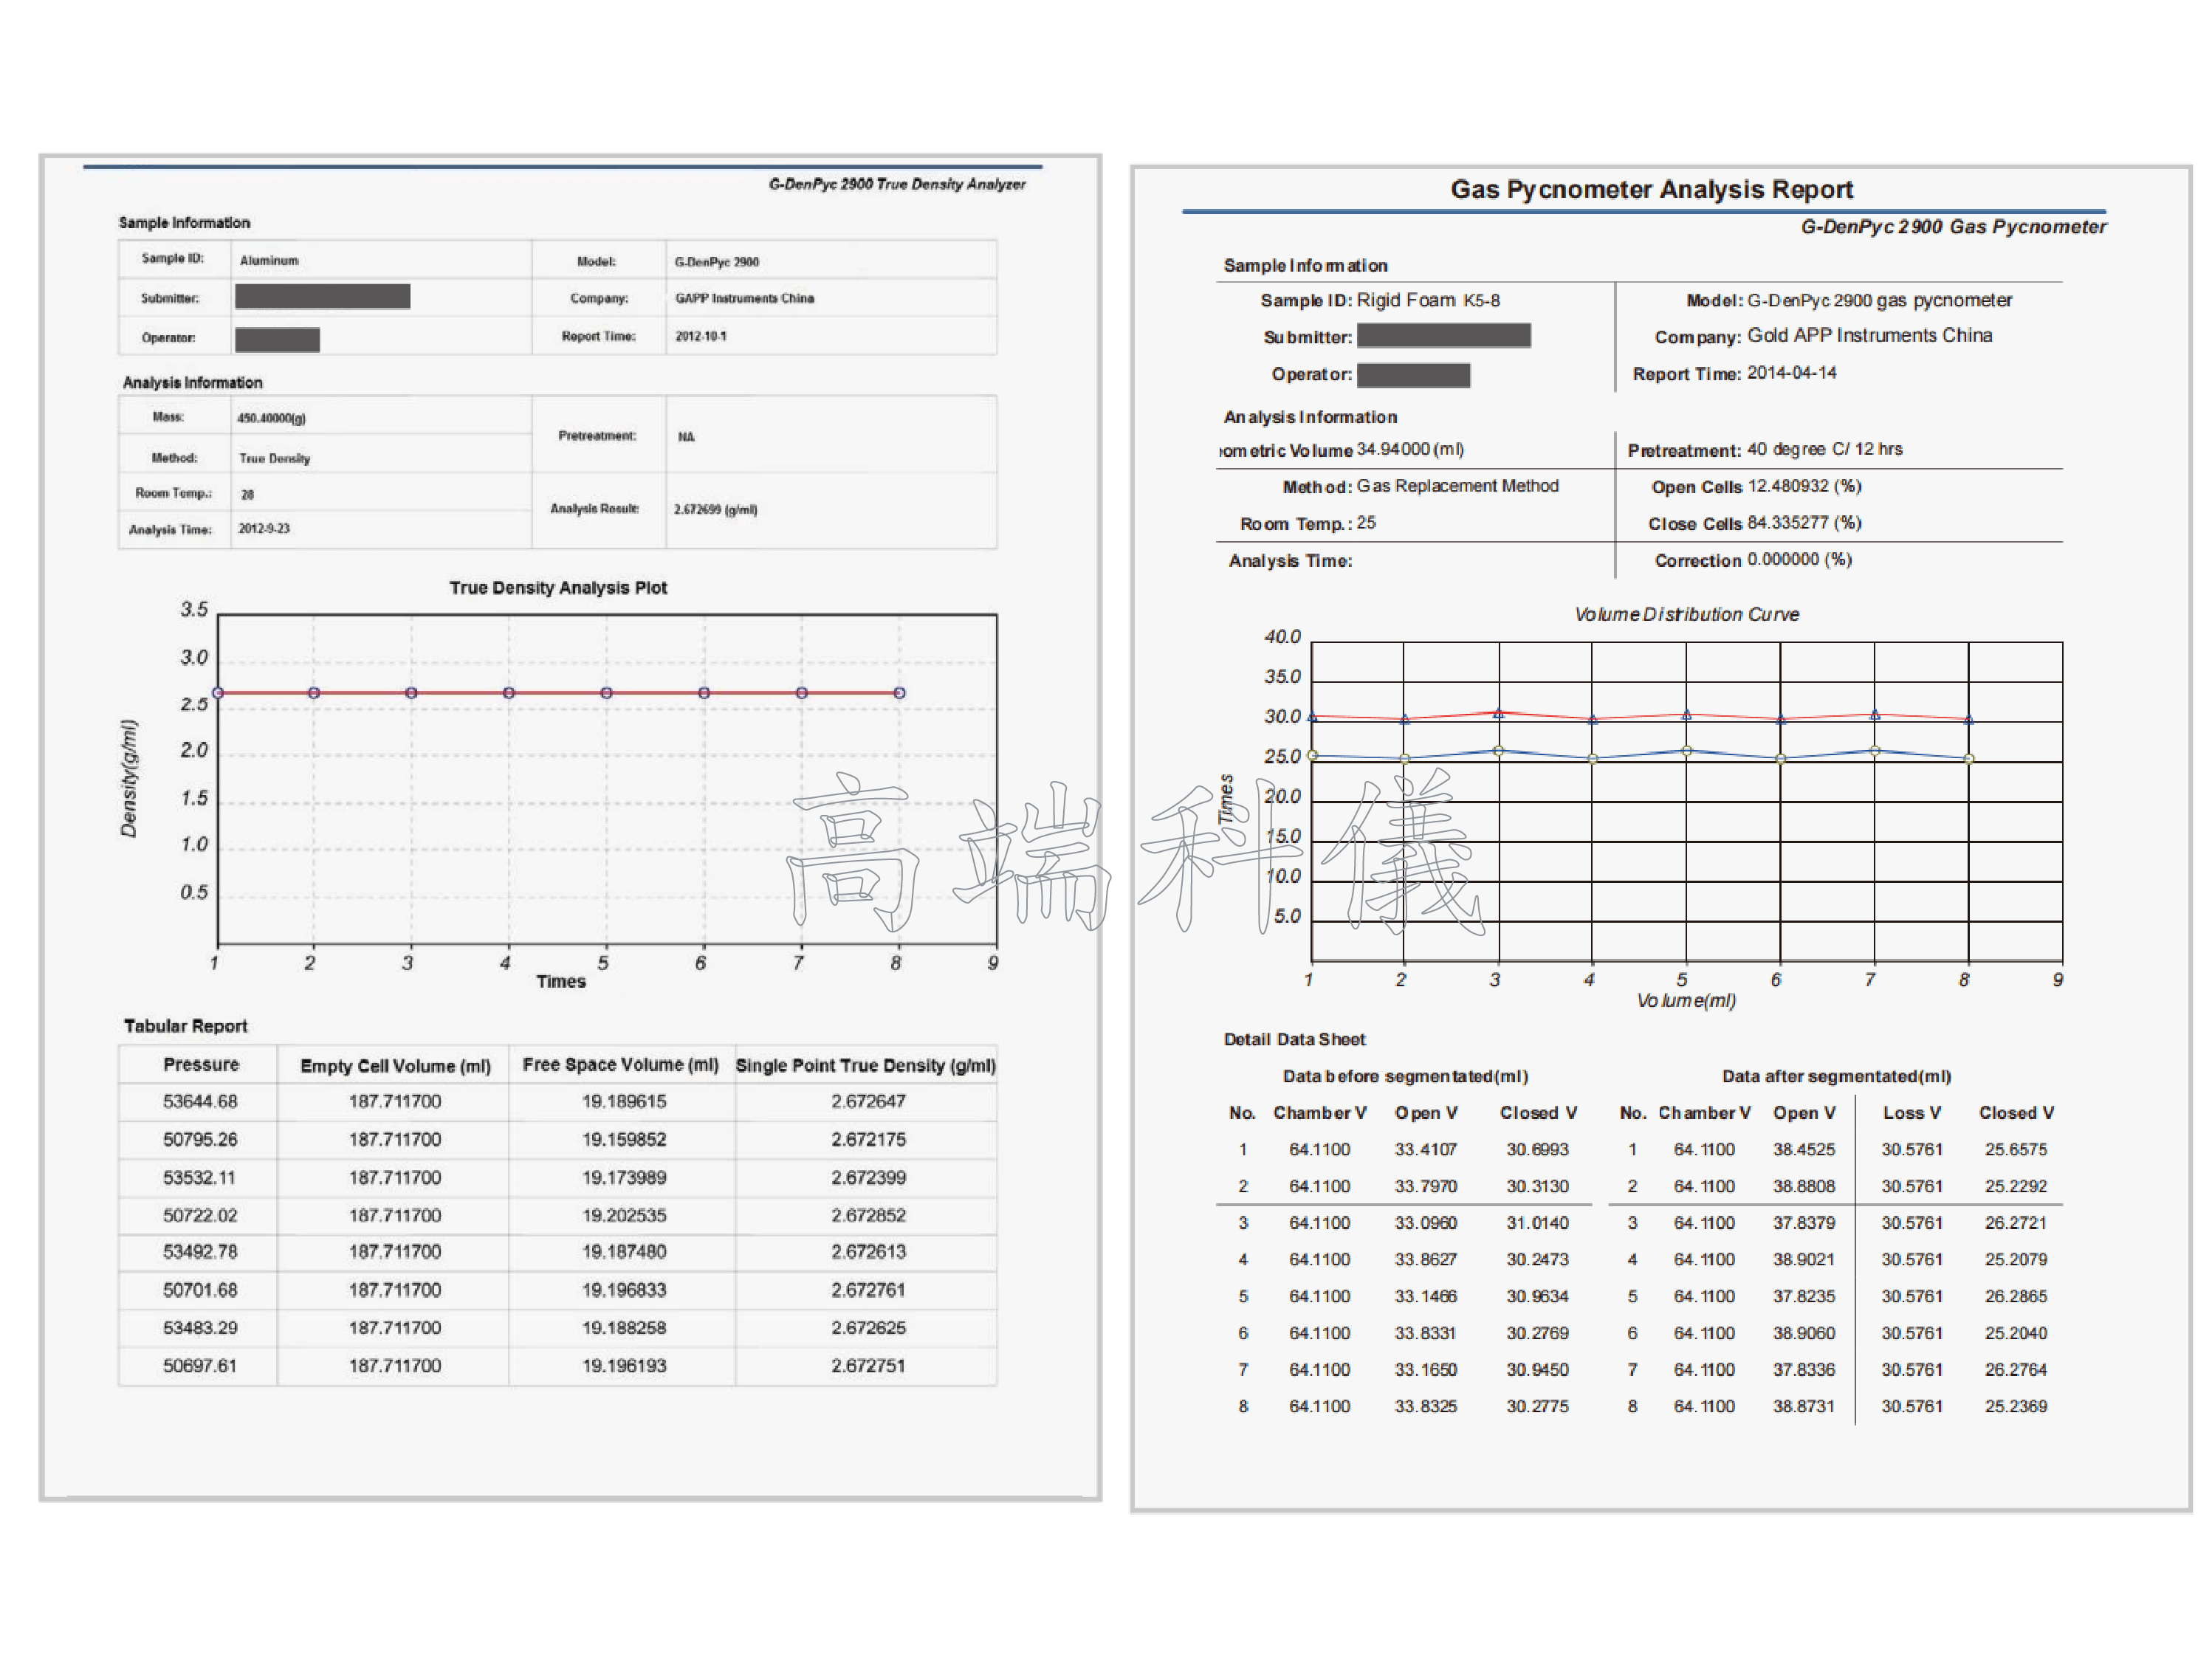2212x1658 pixels.
Task: Click free space volume '19.196833'
Action: coord(624,1290)
